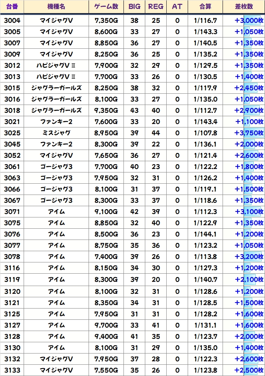This screenshot has width=265, height=376.
Task: Click ジャグラーガールズ in row 3015
Action: (x=56, y=88)
